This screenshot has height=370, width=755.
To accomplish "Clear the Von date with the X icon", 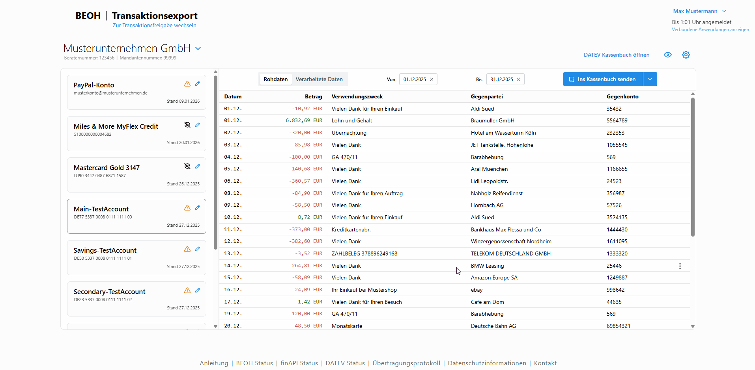I will [x=432, y=79].
